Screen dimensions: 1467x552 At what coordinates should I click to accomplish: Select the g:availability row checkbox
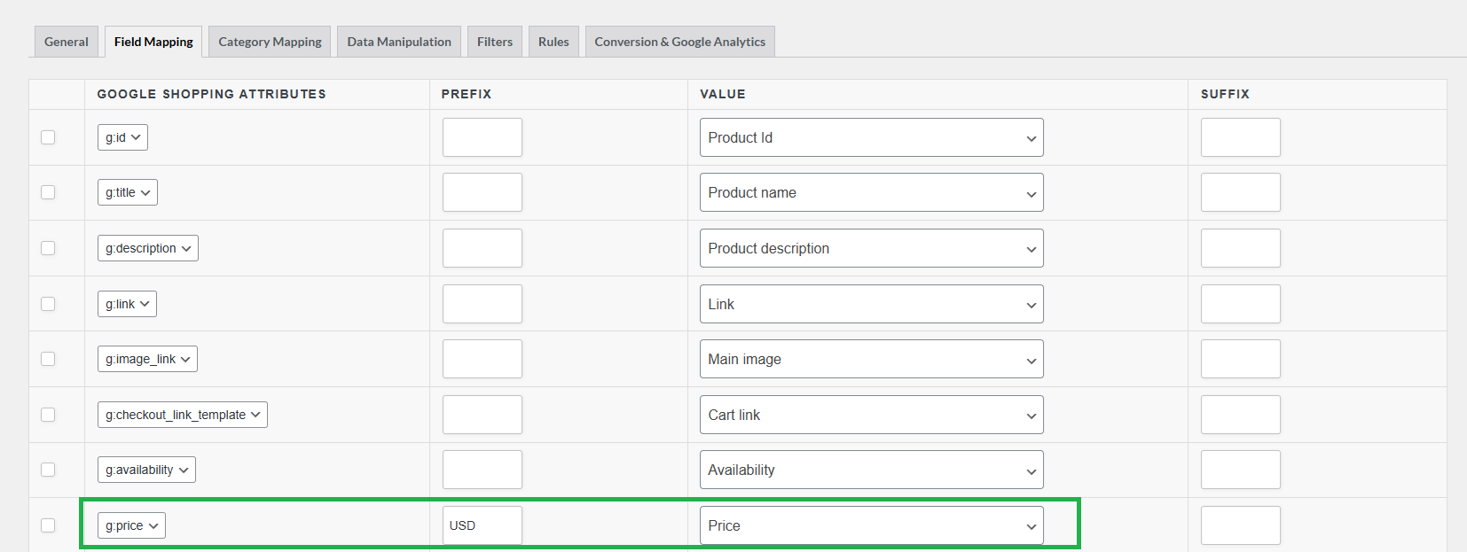pyautogui.click(x=48, y=470)
